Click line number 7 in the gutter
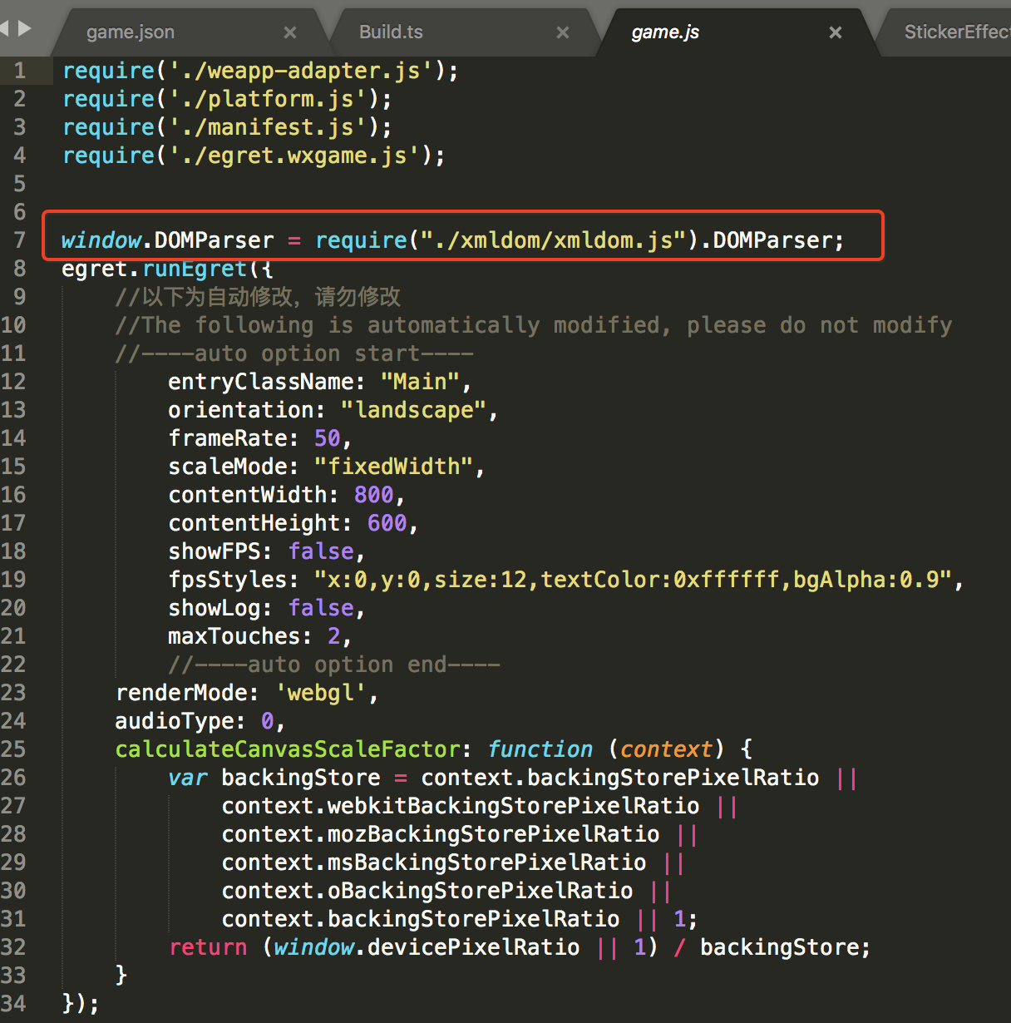This screenshot has width=1011, height=1023. click(19, 240)
